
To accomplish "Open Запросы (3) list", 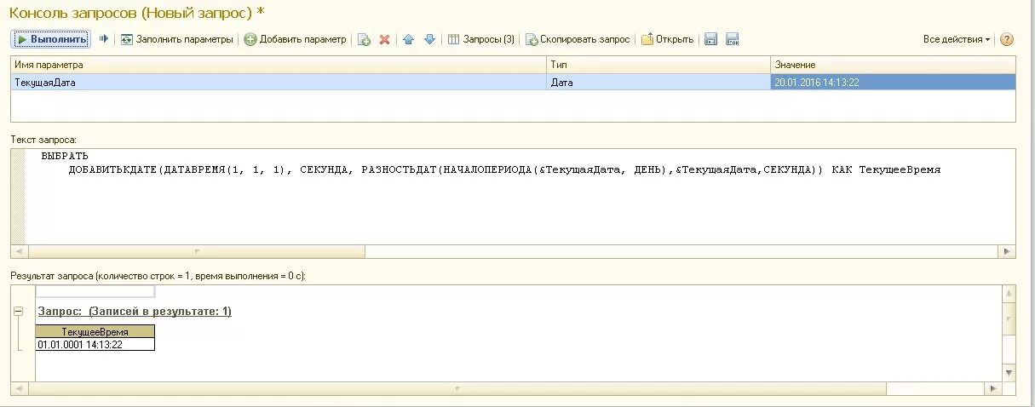I will tap(481, 39).
